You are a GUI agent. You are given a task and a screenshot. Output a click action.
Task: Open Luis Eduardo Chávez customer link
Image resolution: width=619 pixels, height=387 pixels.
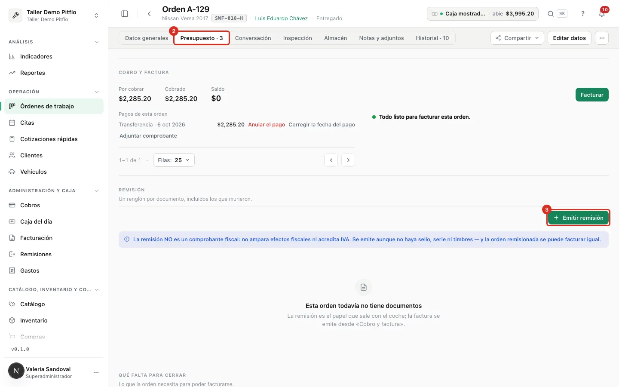click(x=282, y=18)
